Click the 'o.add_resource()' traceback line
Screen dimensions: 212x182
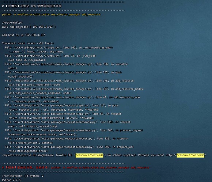coord(20,76)
